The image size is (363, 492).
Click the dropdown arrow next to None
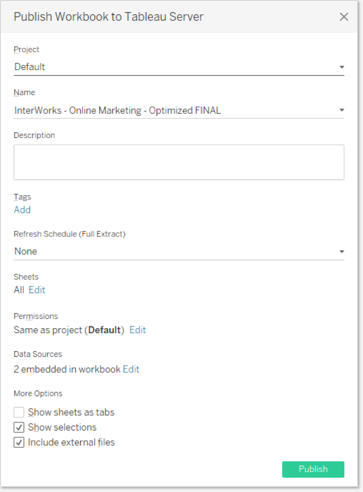(x=341, y=251)
